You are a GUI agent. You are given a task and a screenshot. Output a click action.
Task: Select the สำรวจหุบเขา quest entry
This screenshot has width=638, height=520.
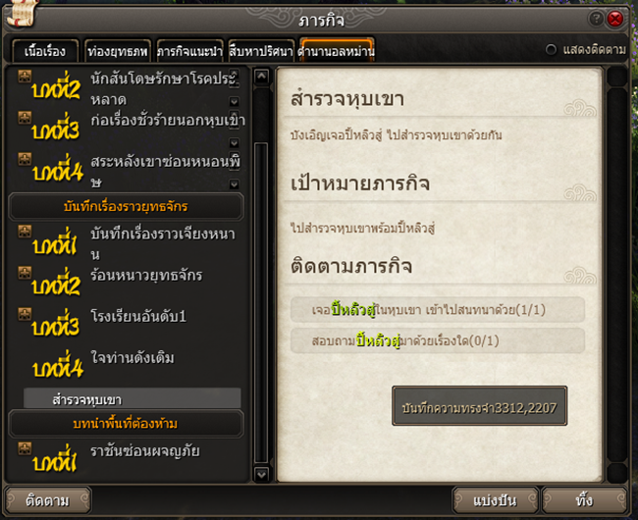tap(133, 399)
